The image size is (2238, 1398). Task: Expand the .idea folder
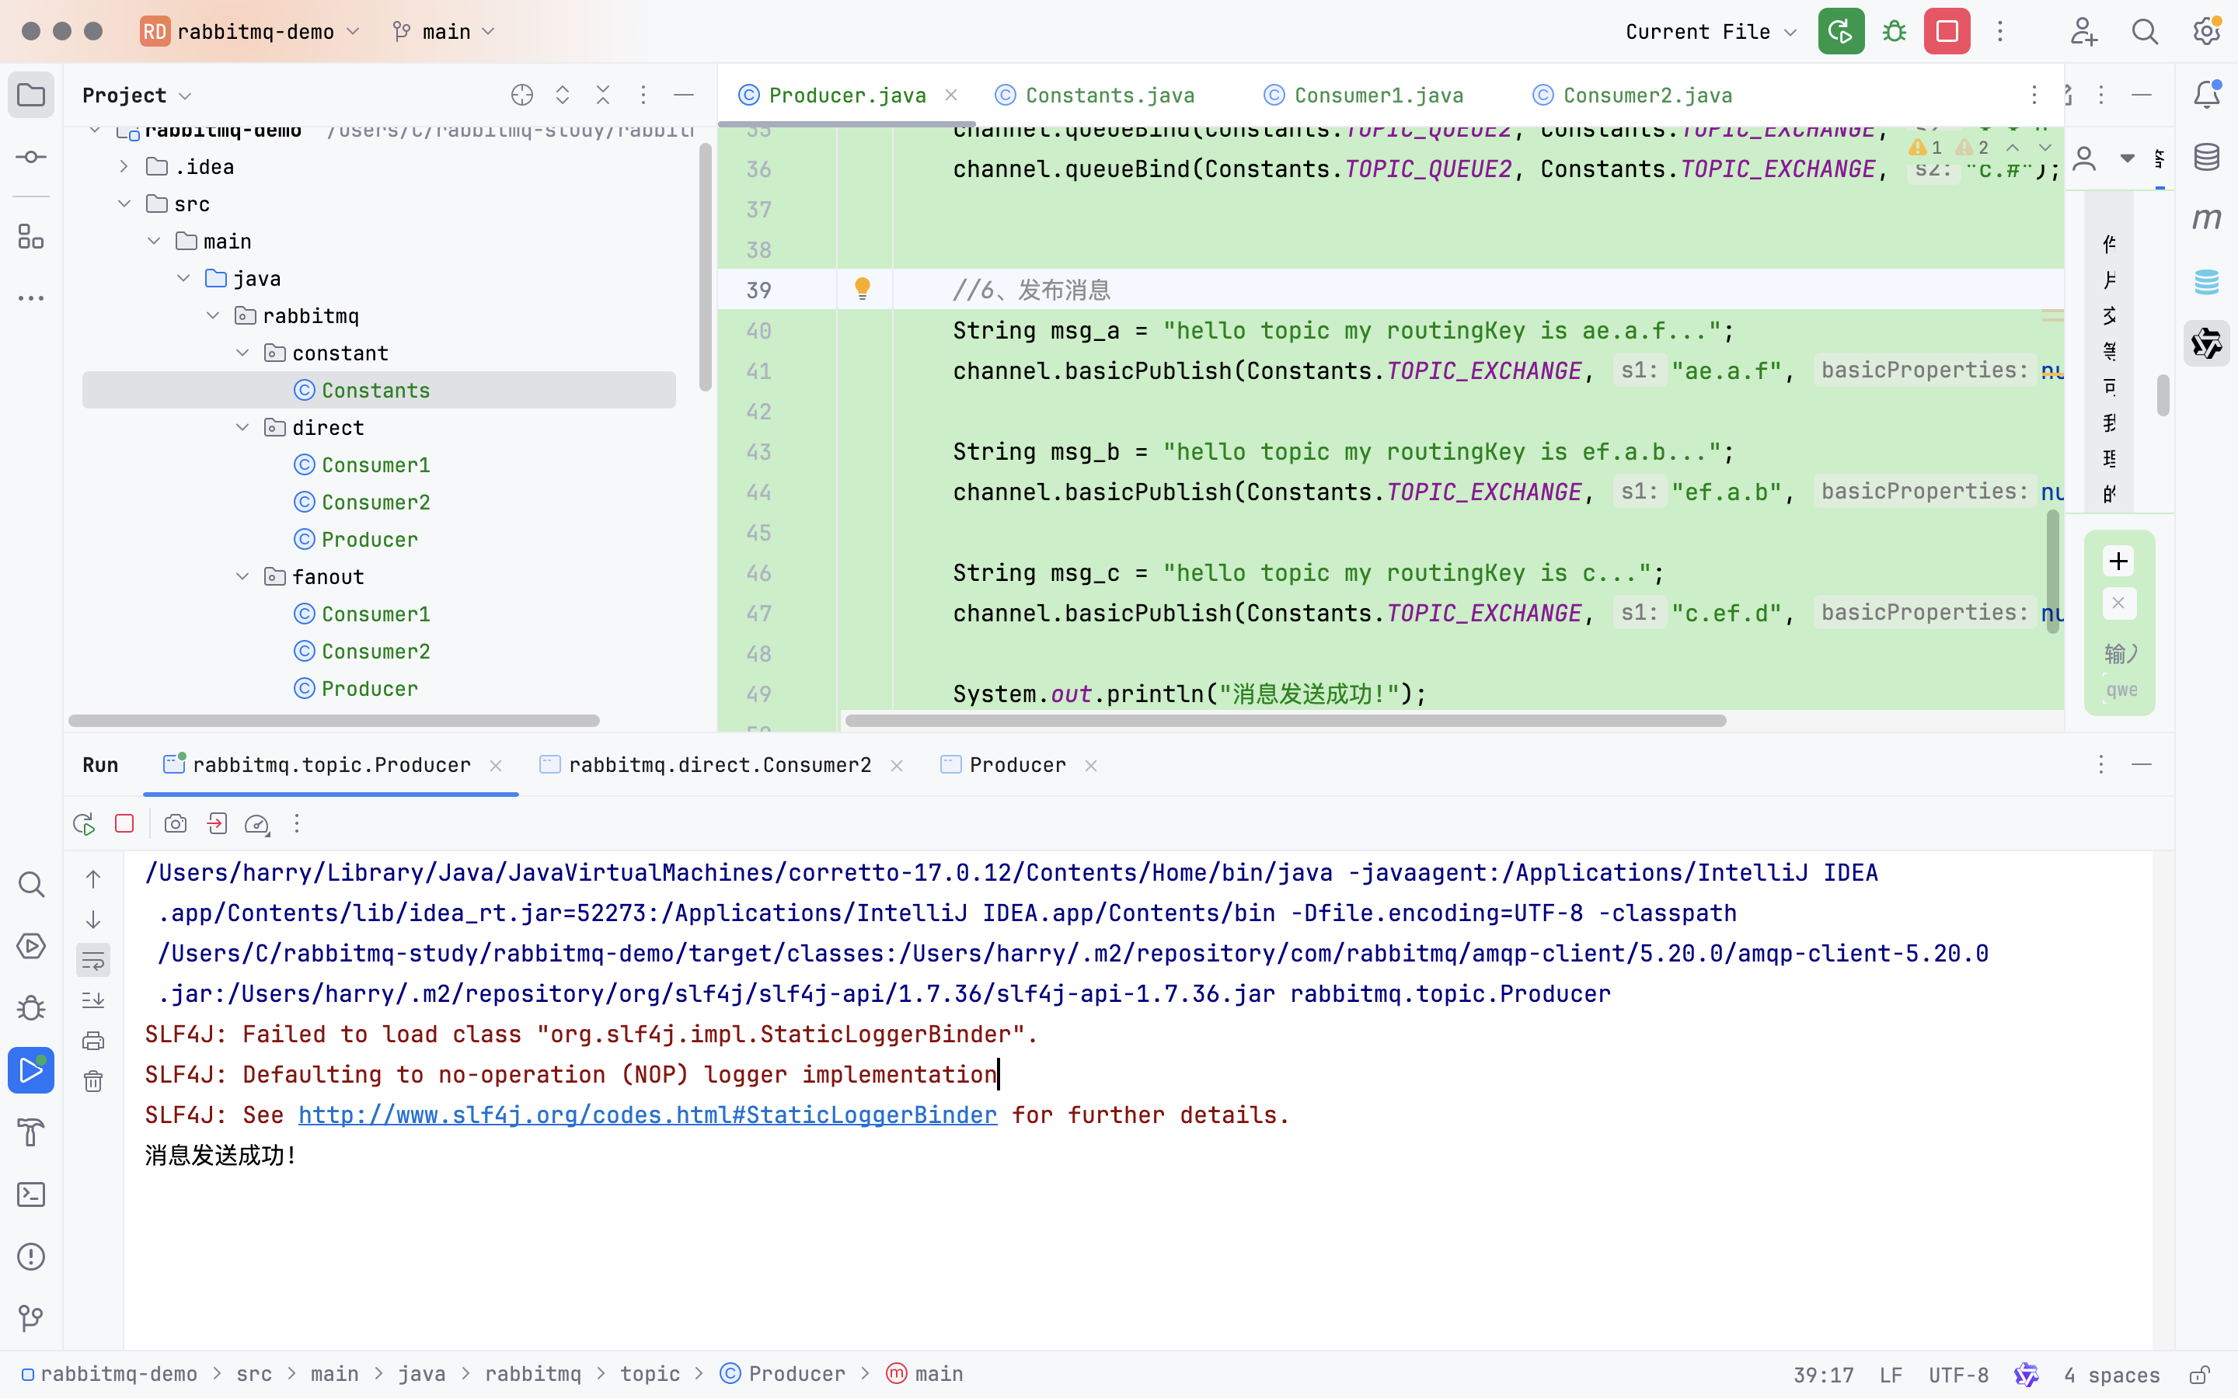tap(124, 167)
